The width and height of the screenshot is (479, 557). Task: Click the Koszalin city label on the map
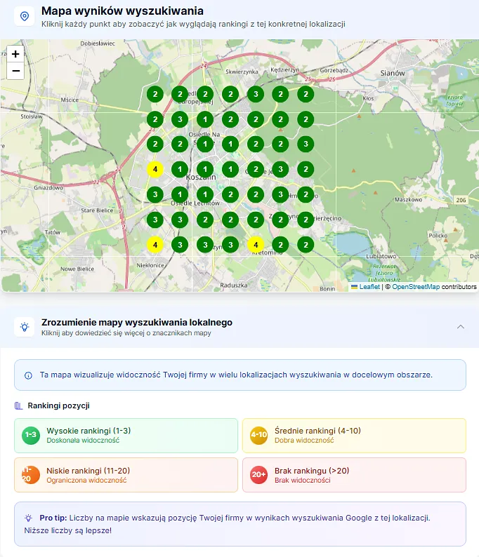click(x=201, y=177)
